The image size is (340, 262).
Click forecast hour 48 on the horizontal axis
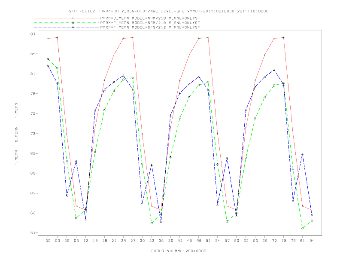199,241
